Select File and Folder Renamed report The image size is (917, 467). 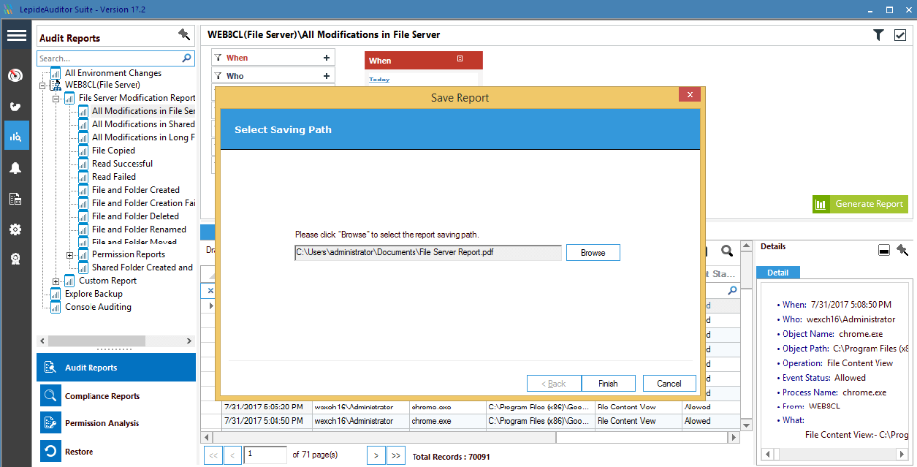click(139, 229)
